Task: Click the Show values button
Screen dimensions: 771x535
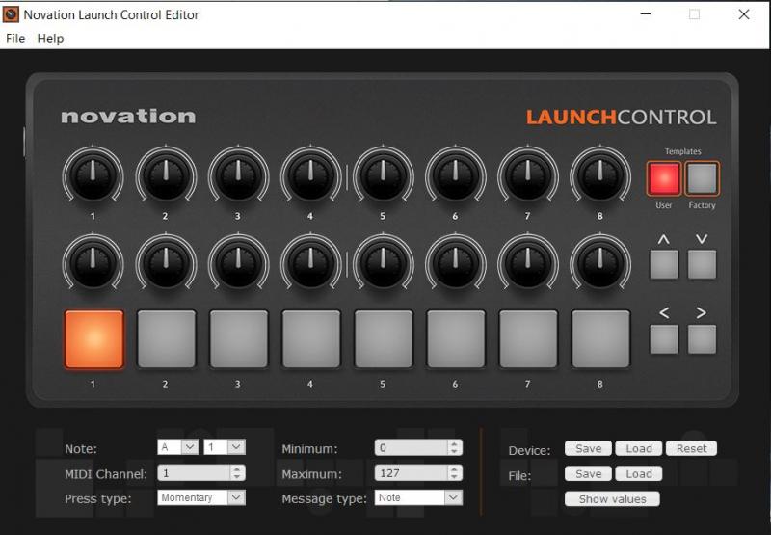Action: (612, 499)
